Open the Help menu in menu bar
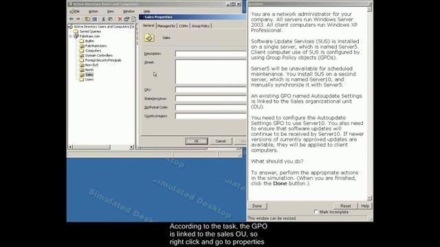The height and width of the screenshot is (247, 440). pyautogui.click(x=146, y=12)
